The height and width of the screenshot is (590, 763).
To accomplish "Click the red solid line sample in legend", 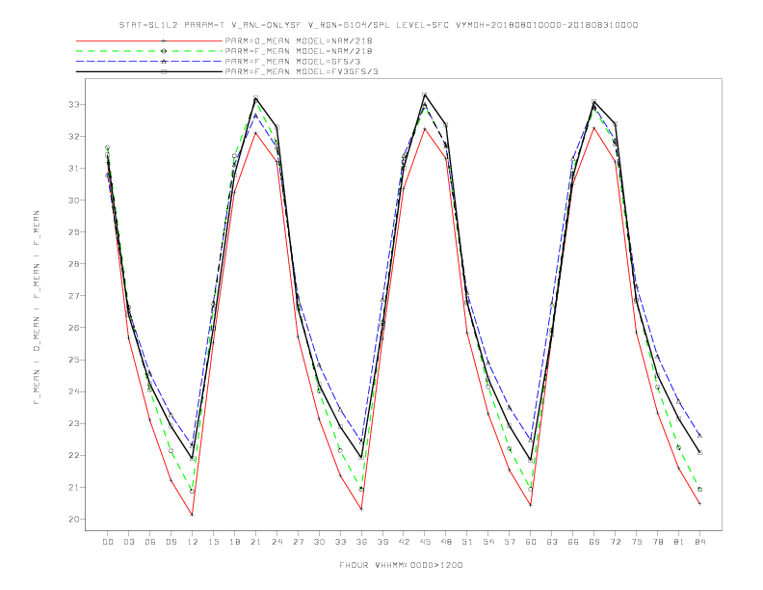I will tap(149, 40).
